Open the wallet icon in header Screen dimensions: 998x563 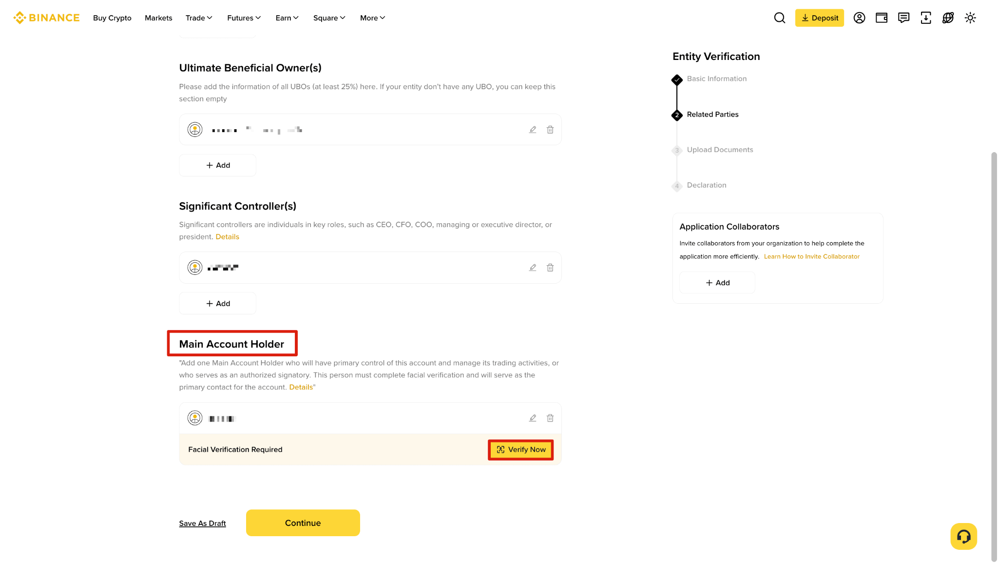click(x=882, y=18)
